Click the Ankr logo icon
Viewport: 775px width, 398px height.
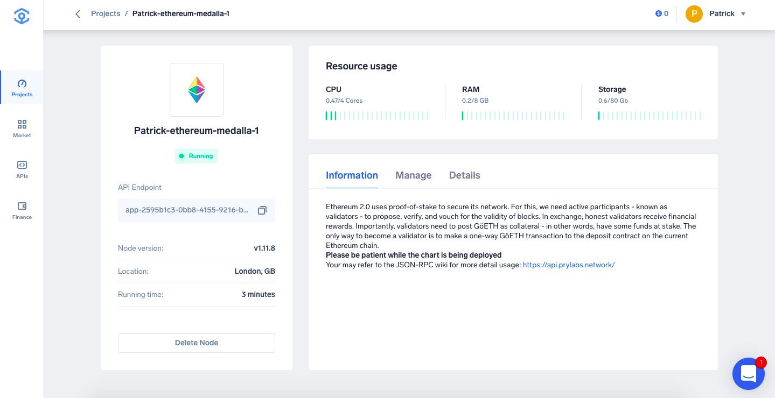click(22, 16)
